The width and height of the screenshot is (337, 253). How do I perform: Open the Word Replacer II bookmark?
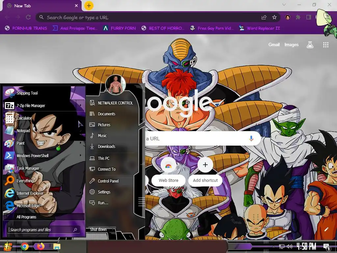click(x=260, y=28)
